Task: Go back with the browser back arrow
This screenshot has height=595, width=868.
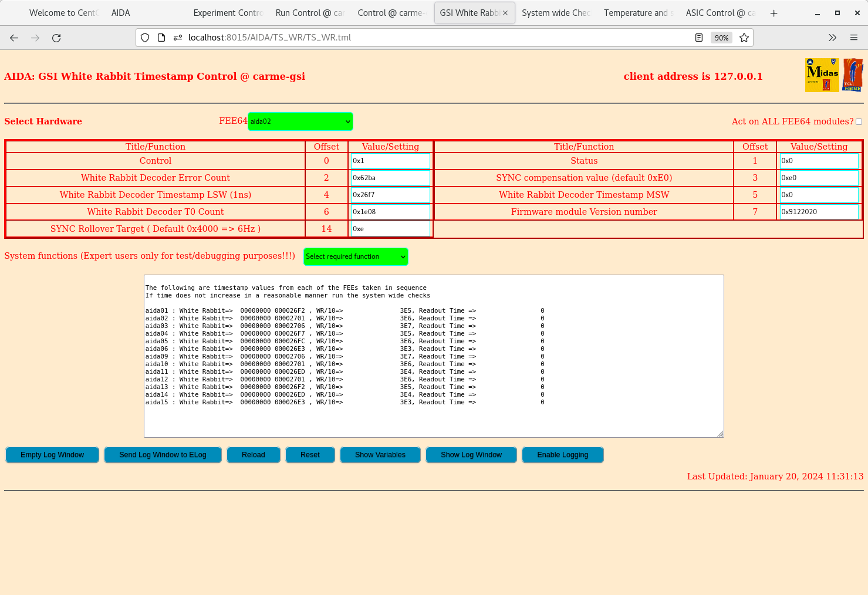Action: [14, 38]
